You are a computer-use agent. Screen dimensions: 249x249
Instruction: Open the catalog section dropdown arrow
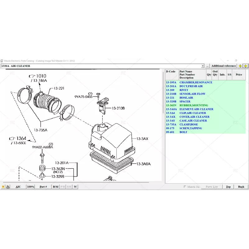203,66
